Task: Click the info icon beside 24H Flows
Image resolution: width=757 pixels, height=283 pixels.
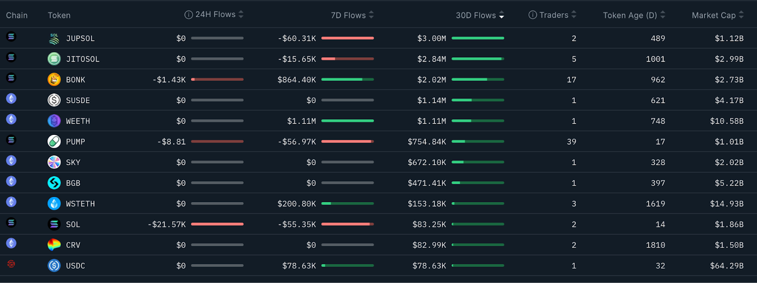Action: point(189,15)
